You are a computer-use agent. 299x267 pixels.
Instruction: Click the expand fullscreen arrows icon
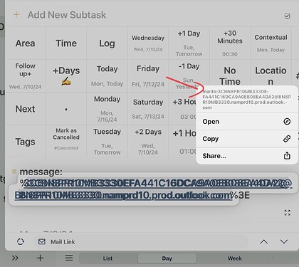point(288,213)
